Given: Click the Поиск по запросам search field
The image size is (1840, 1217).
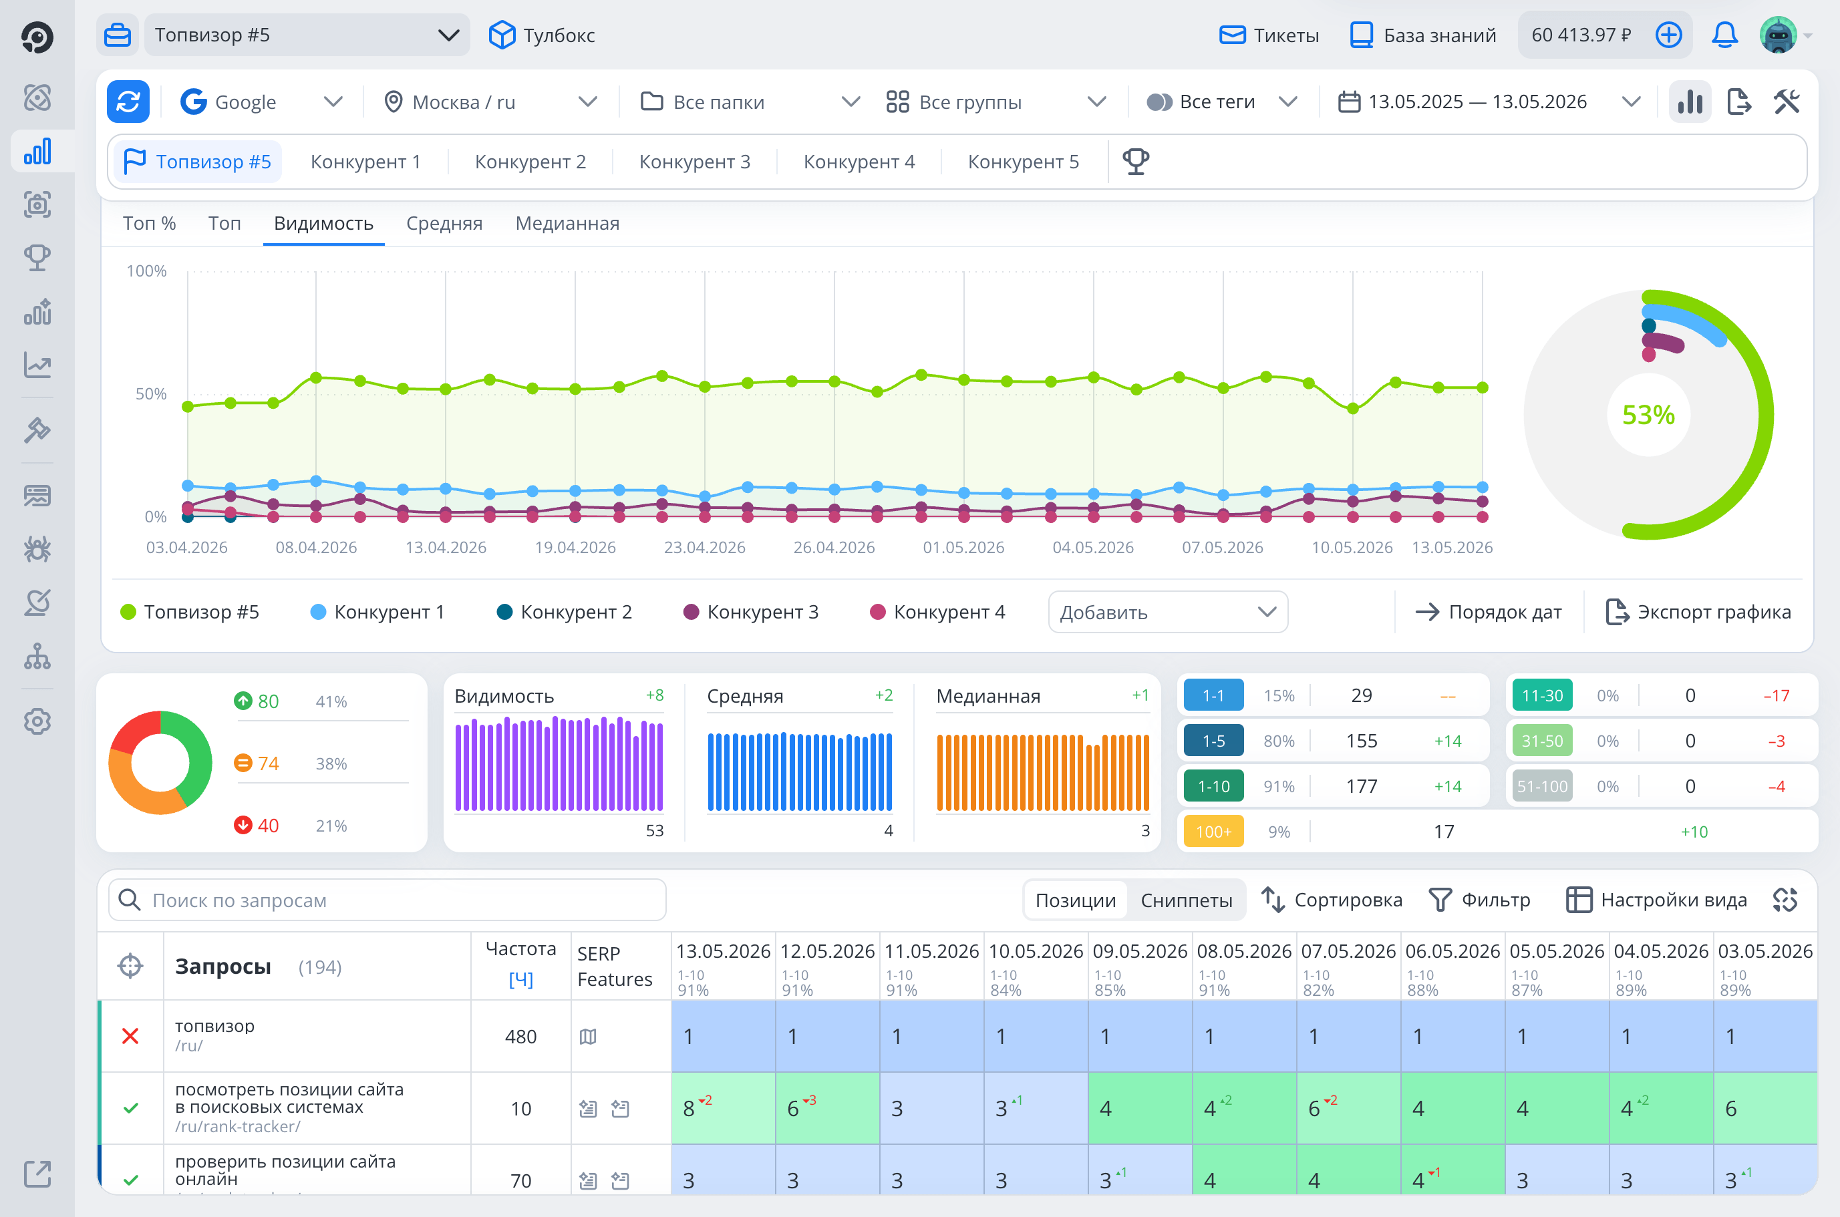Looking at the screenshot, I should (x=388, y=900).
